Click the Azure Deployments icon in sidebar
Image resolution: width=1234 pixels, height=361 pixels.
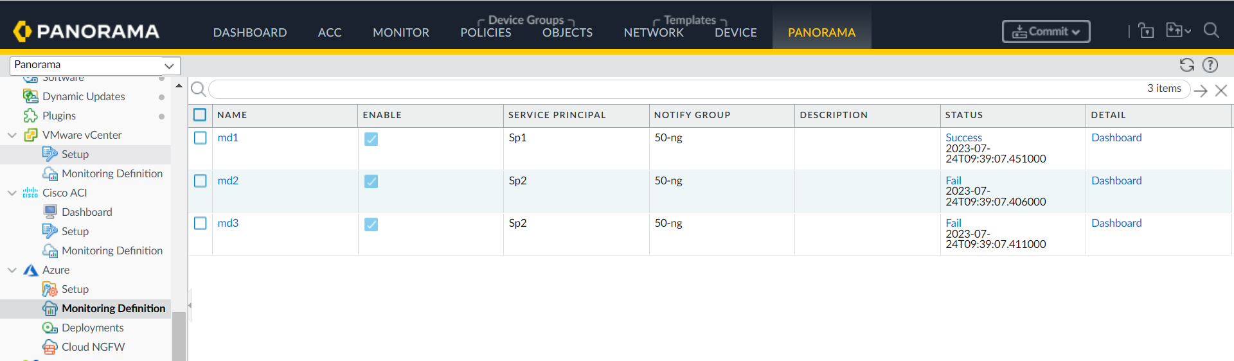coord(49,328)
